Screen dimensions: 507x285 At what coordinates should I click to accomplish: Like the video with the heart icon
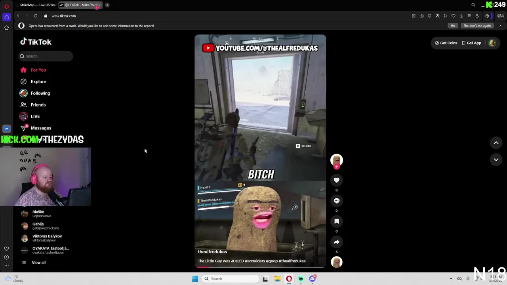point(337,180)
